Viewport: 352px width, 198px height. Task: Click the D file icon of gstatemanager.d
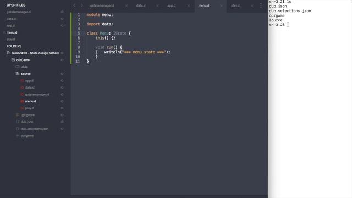pyautogui.click(x=22, y=94)
